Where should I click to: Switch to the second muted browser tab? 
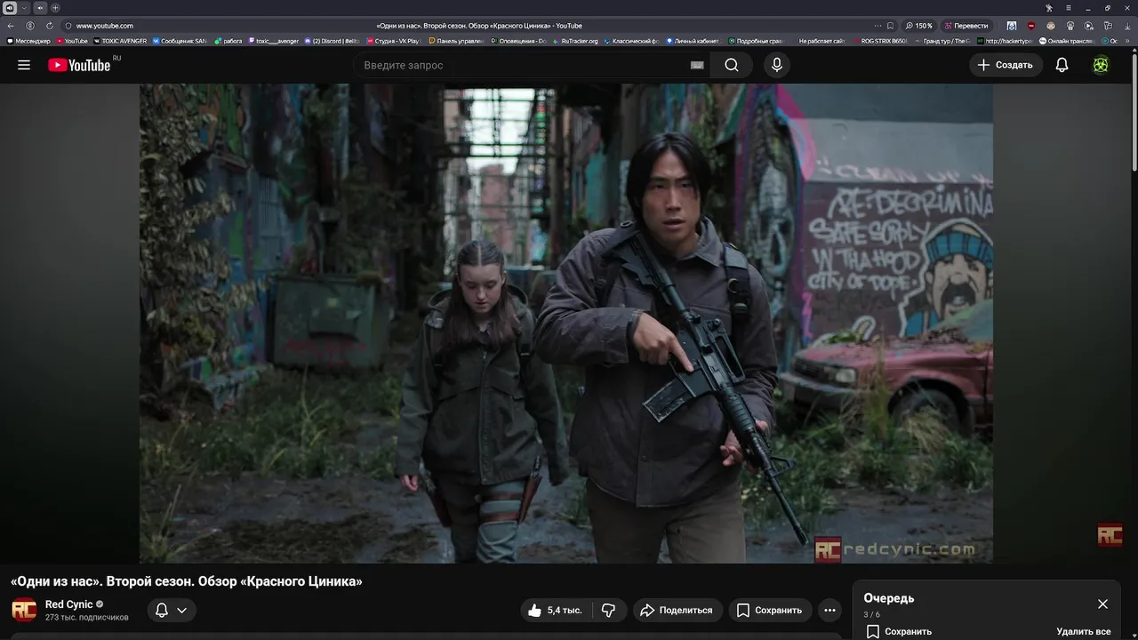point(40,8)
